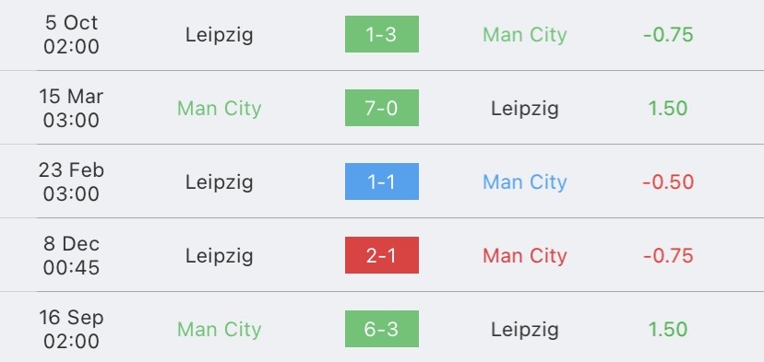Select Leipzig in 5 Oct match

pyautogui.click(x=220, y=35)
